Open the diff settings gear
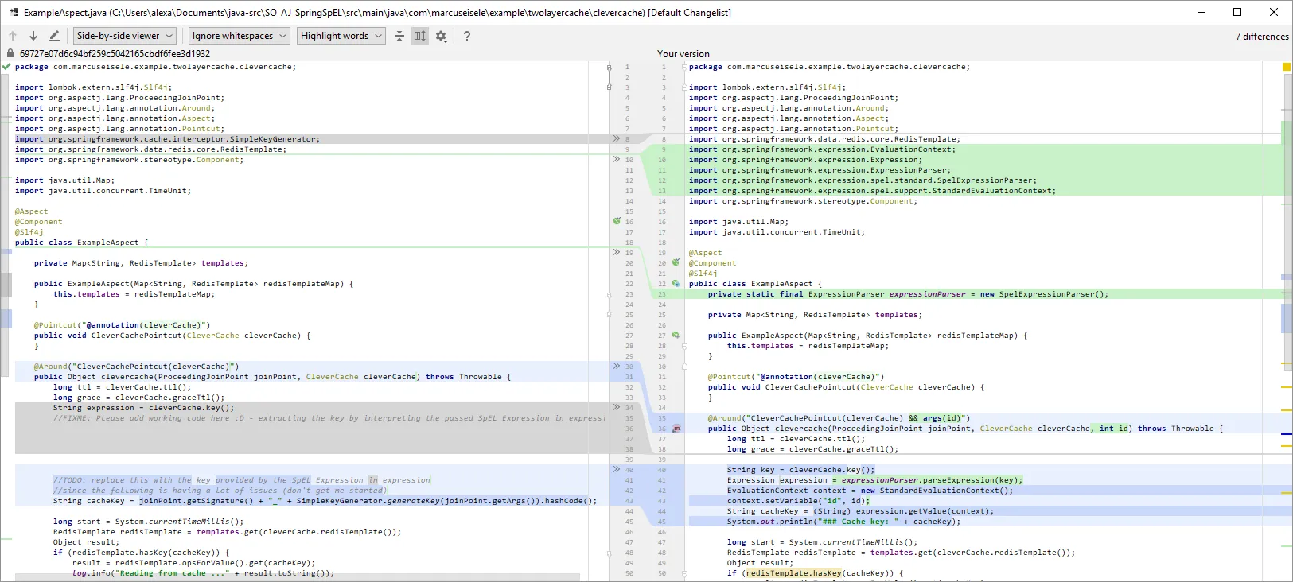 click(441, 36)
